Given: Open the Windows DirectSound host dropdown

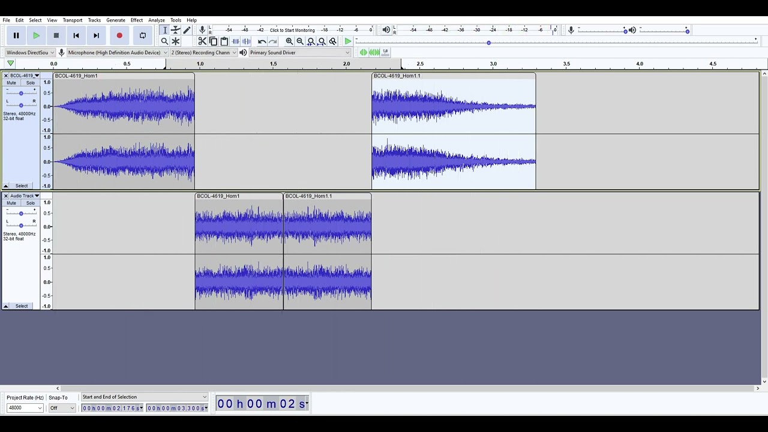Looking at the screenshot, I should (x=30, y=52).
